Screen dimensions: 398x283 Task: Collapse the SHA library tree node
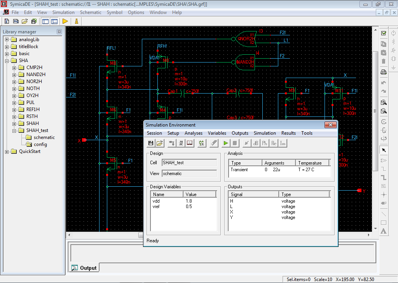pos(7,61)
